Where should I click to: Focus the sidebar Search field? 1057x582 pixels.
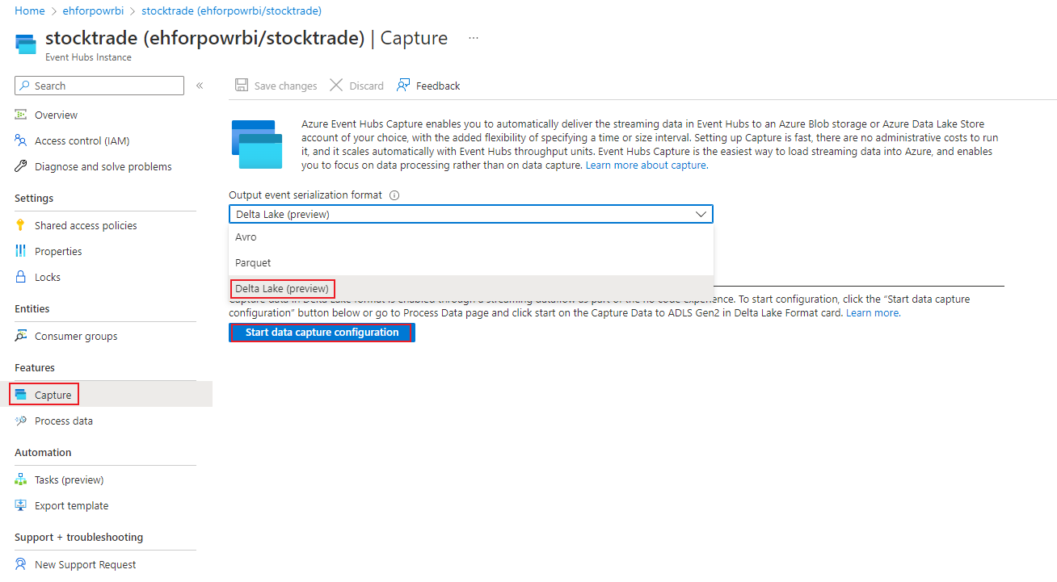click(x=99, y=86)
